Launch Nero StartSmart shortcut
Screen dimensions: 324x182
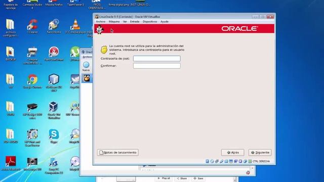click(54, 54)
